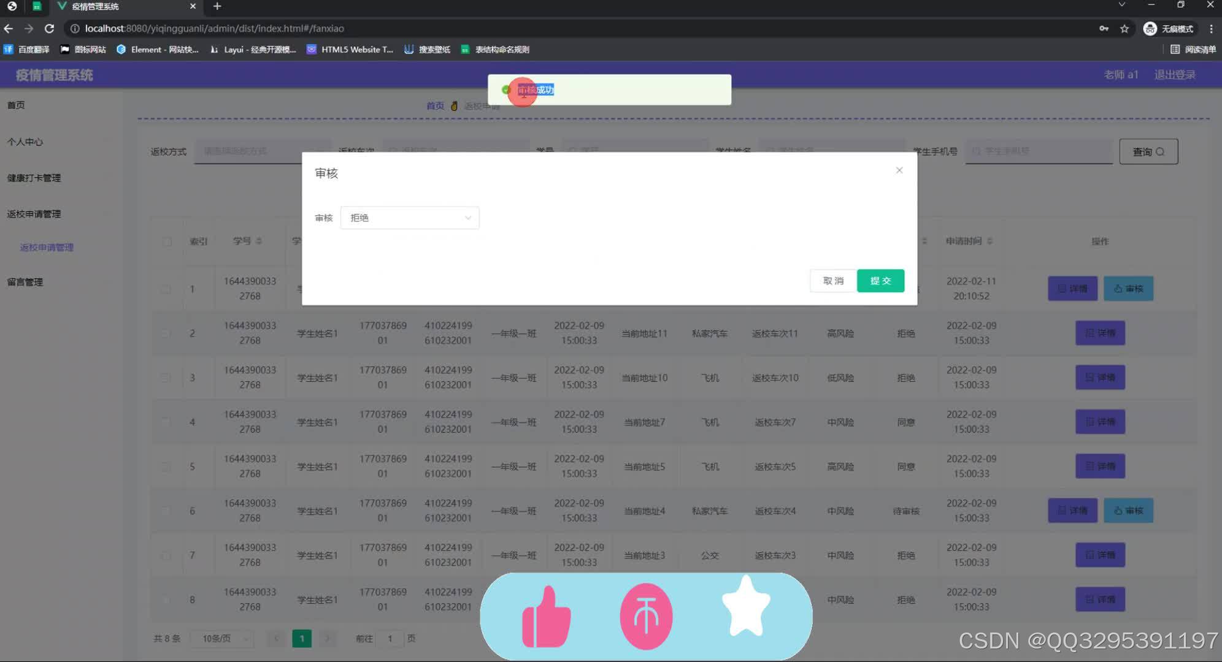Screen dimensions: 1222x662
Task: Open new browser tab with plus icon
Action: [x=217, y=6]
